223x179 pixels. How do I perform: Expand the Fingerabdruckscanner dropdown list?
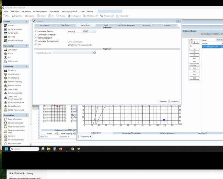coord(91,53)
